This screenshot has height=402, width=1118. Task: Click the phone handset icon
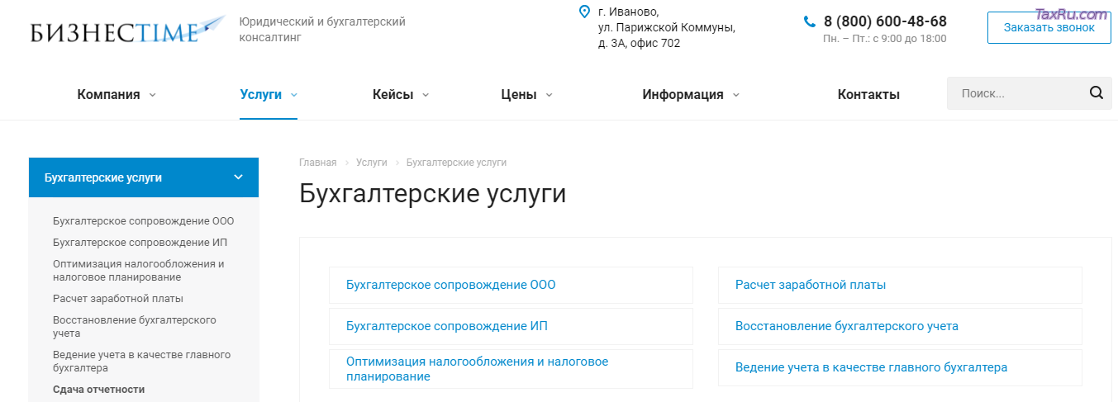810,22
